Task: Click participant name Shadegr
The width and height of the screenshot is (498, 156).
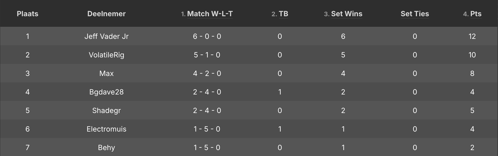Action: (106, 110)
